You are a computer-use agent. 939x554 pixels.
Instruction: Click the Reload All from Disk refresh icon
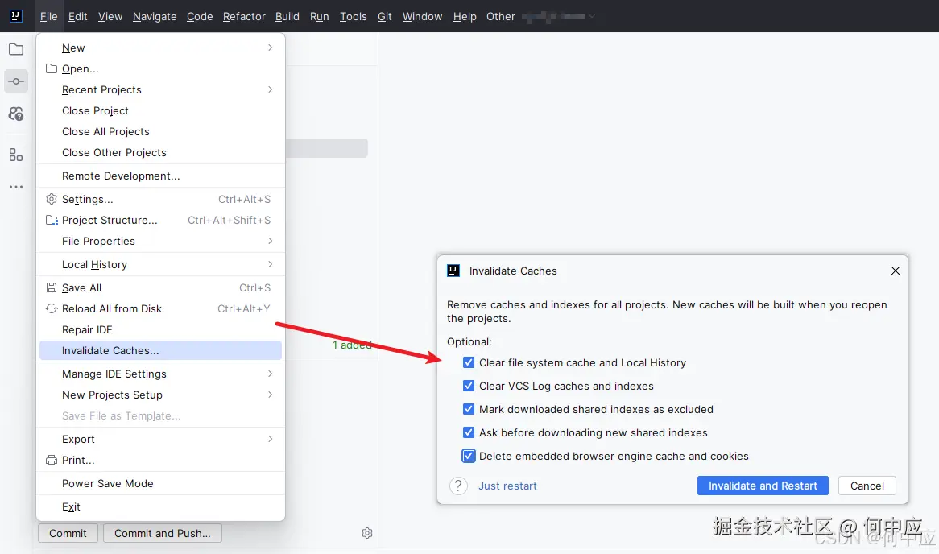52,308
